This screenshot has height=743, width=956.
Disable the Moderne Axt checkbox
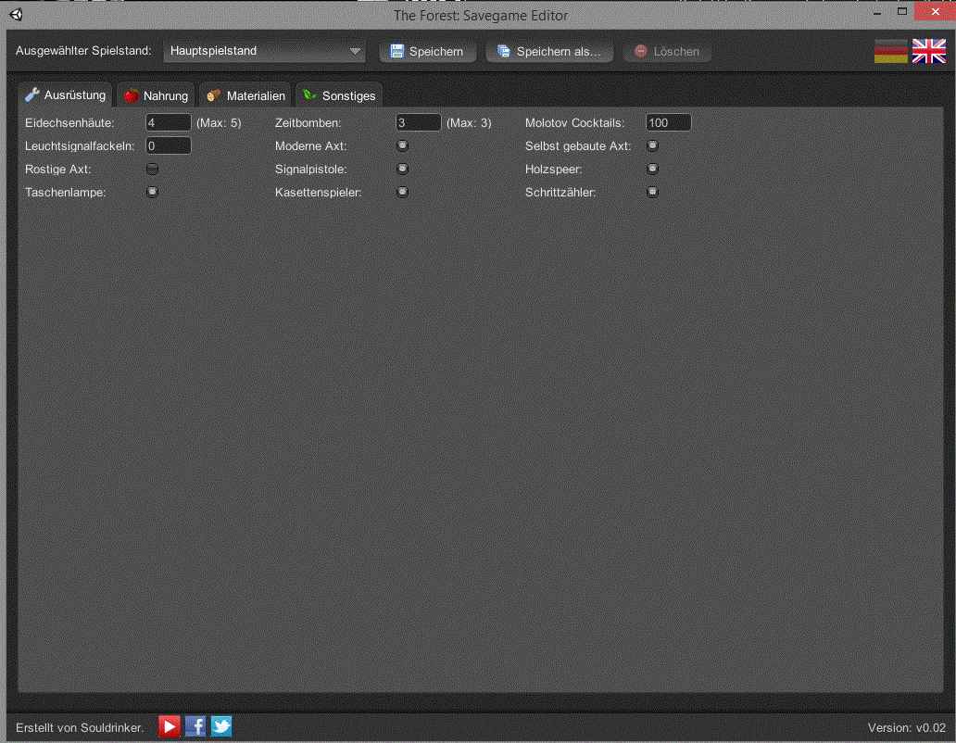403,146
